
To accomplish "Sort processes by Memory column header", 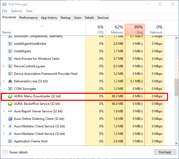I will pos(115,30).
